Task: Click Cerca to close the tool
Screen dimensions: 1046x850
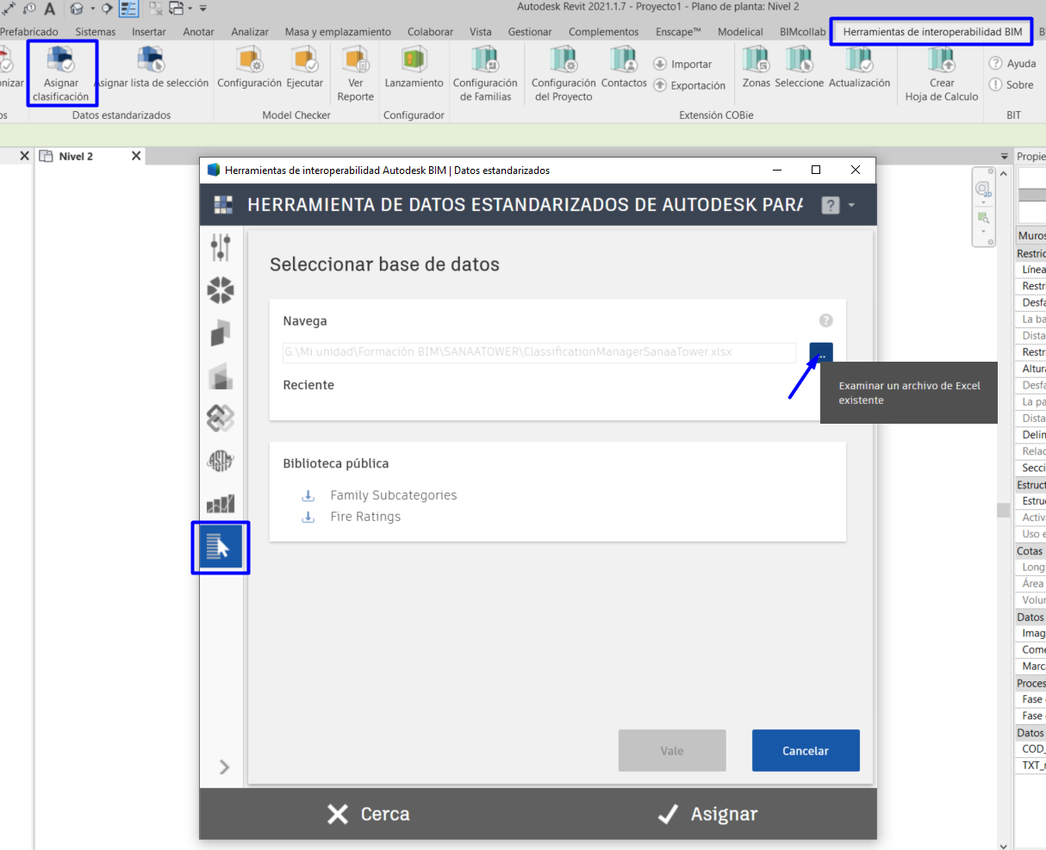Action: [x=369, y=815]
